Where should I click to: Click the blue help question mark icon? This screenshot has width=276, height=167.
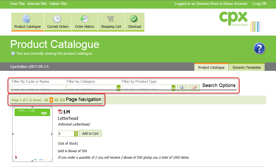tap(259, 49)
